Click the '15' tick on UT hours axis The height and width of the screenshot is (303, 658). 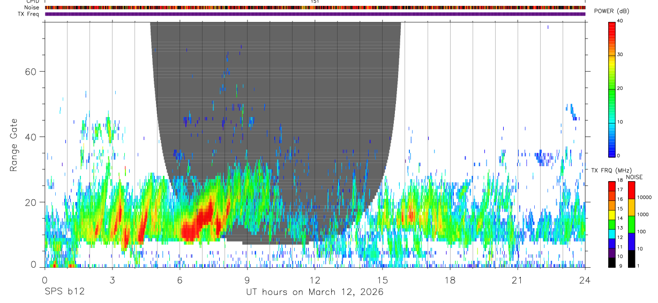[383, 280]
